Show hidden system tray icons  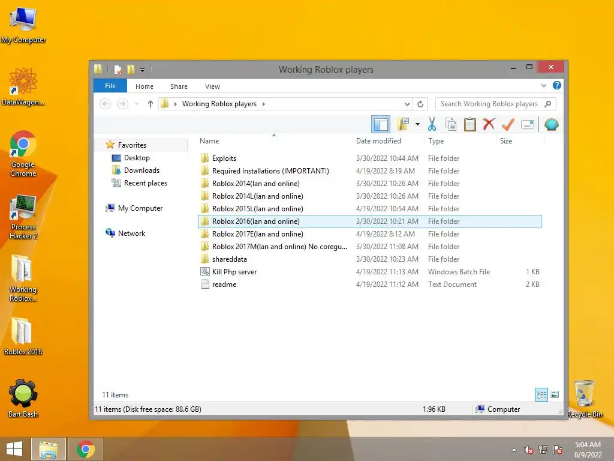(514, 450)
